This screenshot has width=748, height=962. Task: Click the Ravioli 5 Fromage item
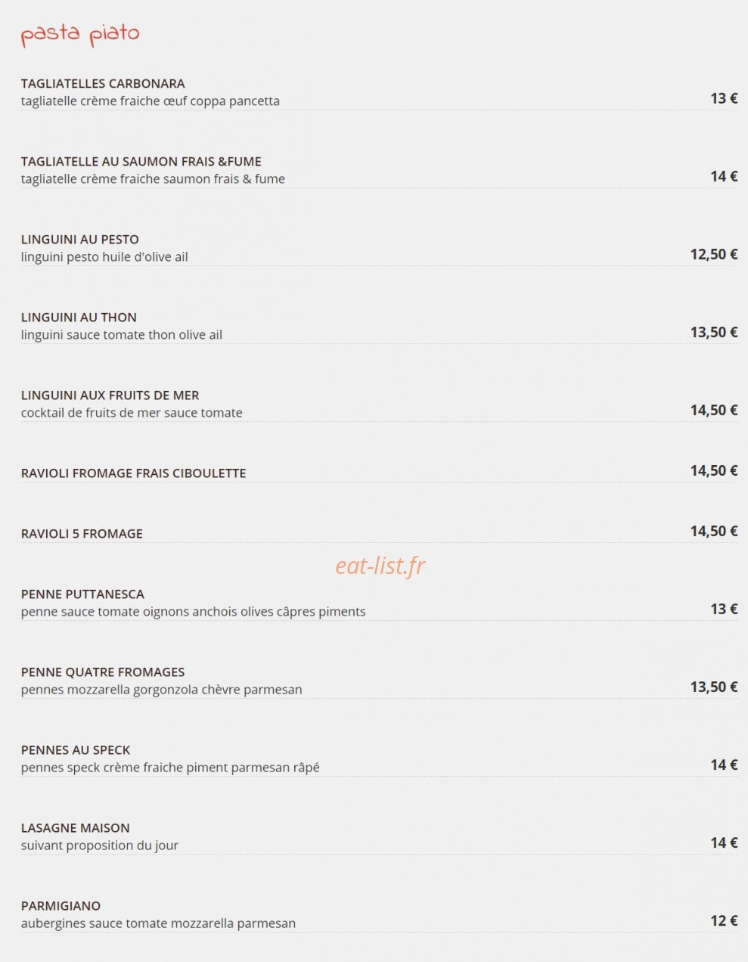point(82,533)
